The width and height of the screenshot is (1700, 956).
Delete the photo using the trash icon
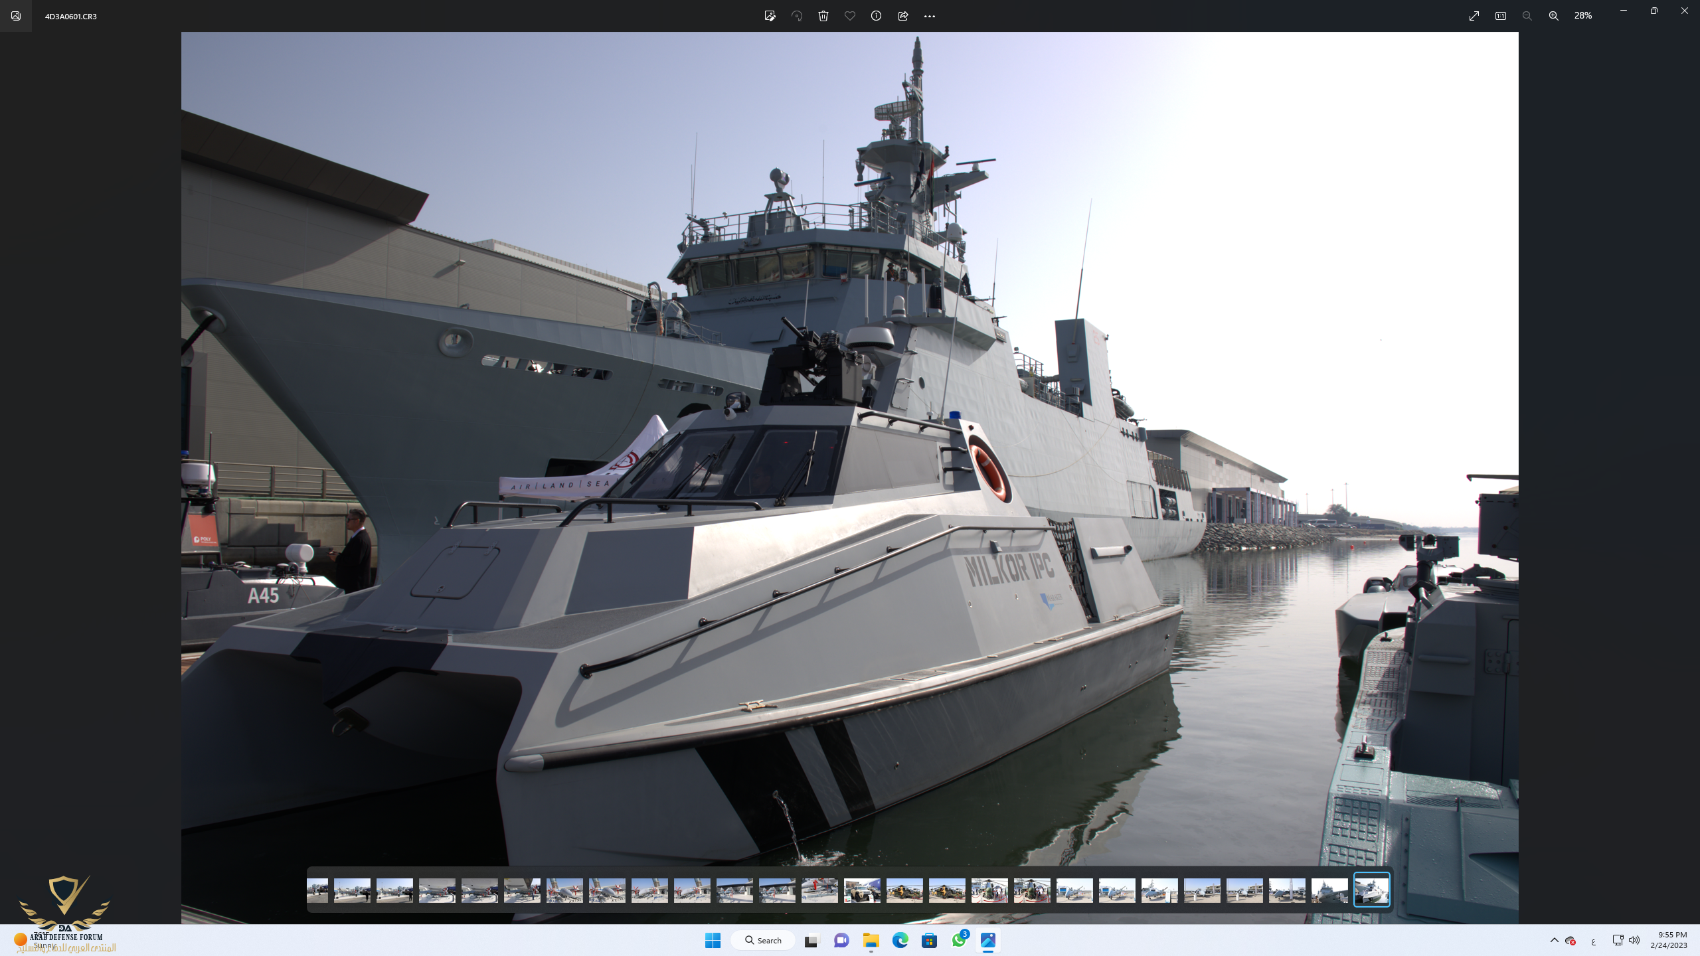pos(823,16)
